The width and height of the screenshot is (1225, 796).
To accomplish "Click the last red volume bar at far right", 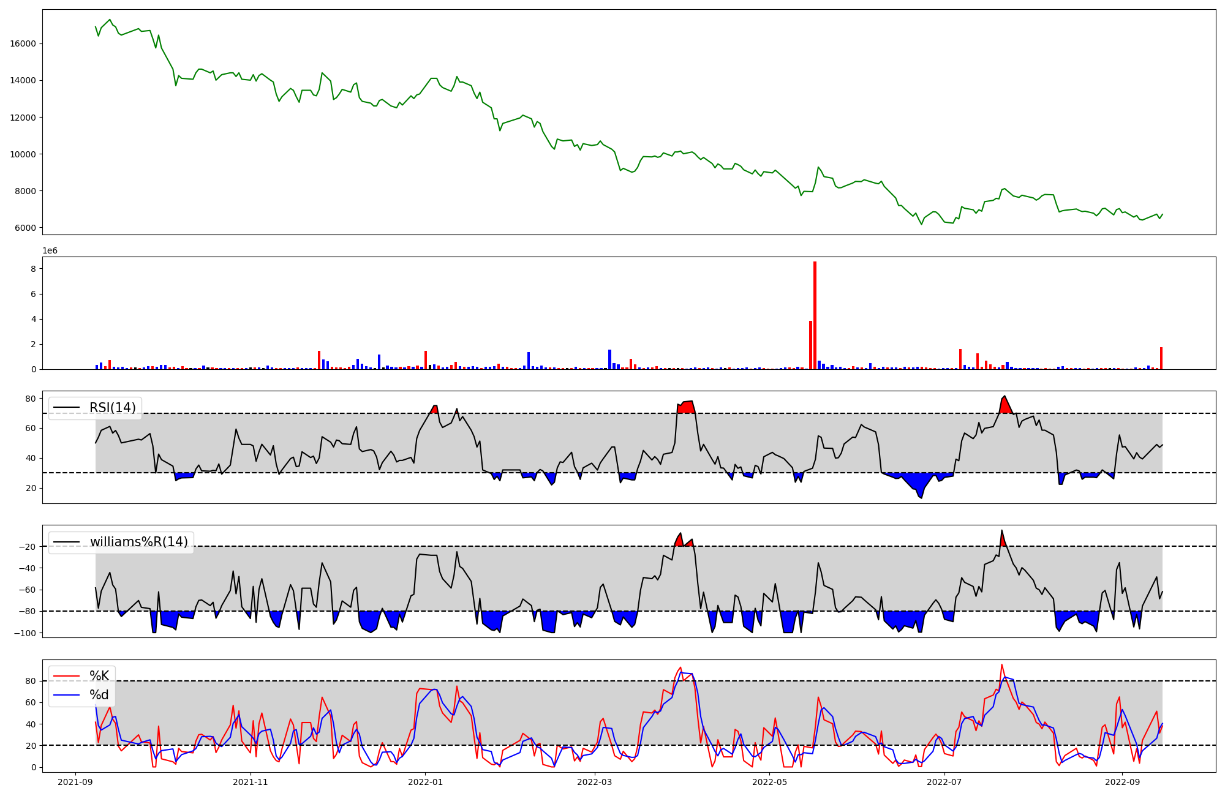I will pos(1161,358).
